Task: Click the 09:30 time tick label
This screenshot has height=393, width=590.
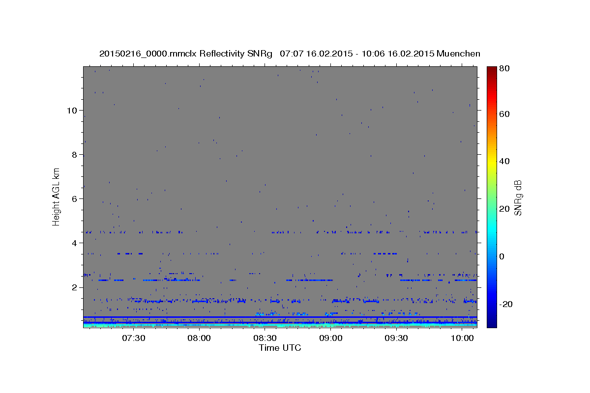Action: [x=396, y=338]
